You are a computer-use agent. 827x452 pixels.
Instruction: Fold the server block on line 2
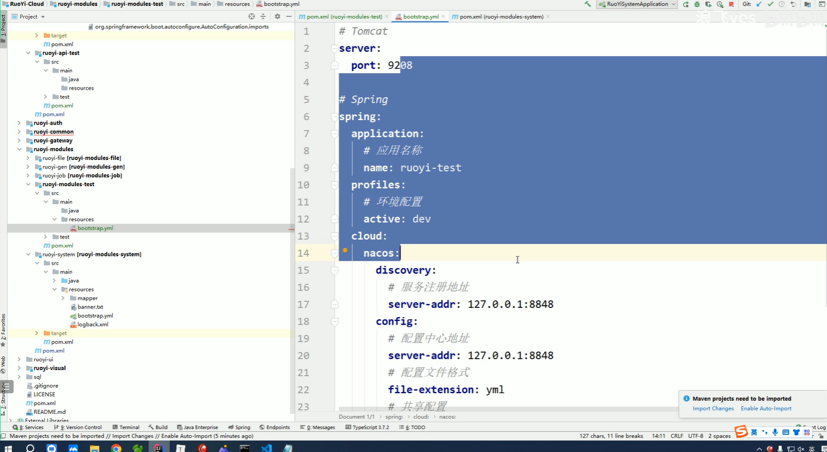coord(335,48)
